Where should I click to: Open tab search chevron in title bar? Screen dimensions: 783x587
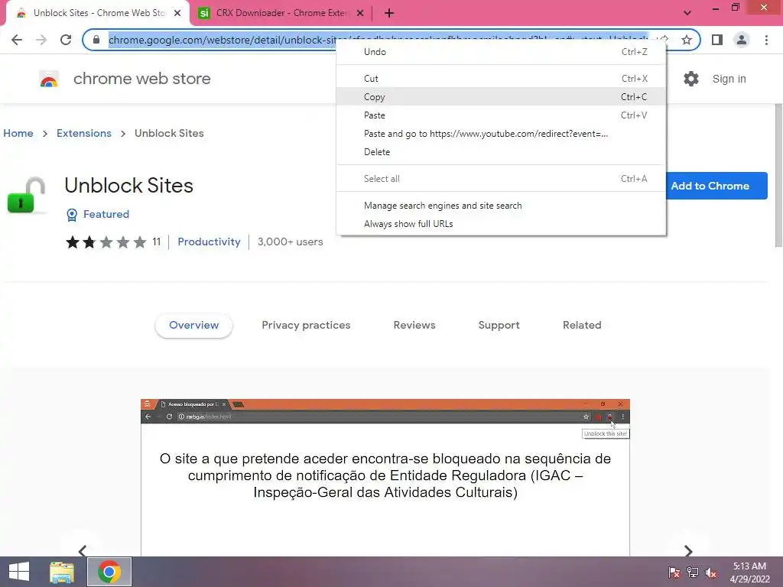687,13
